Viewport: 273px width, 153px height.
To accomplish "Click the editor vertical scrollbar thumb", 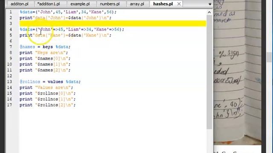I will (x=209, y=72).
